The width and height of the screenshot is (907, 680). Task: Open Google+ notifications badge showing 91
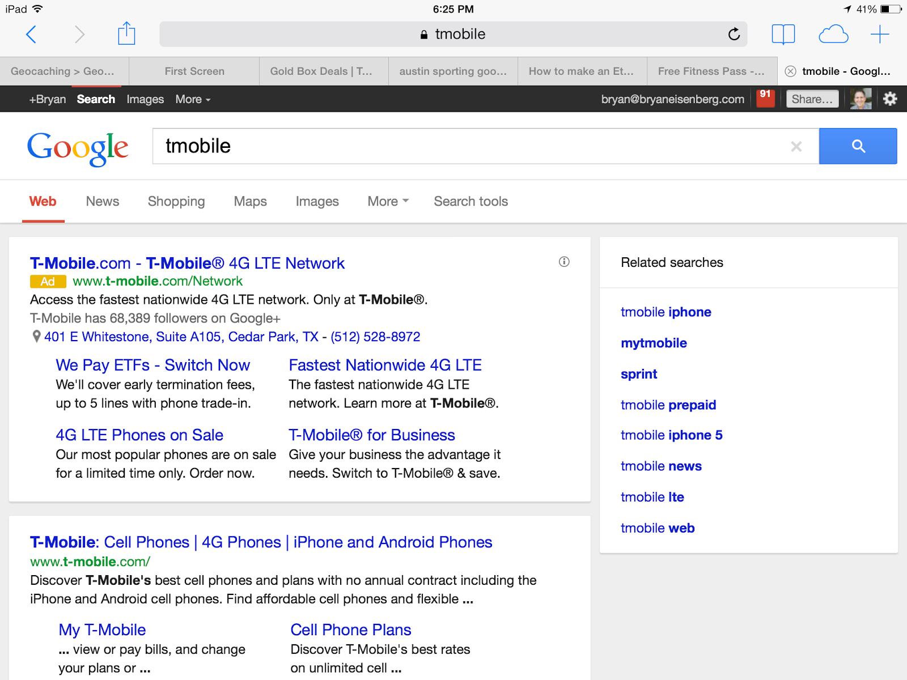[765, 98]
